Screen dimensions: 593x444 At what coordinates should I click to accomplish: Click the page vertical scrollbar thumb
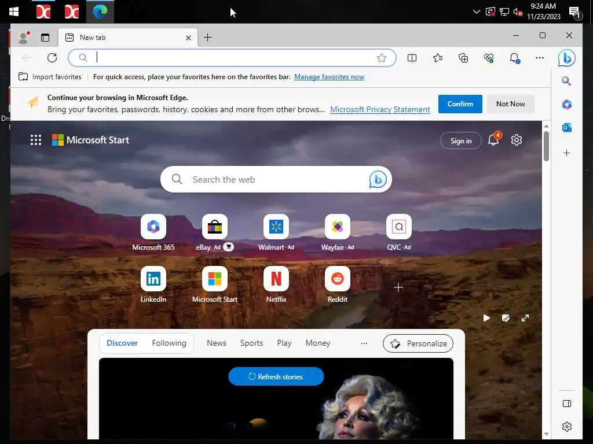point(546,146)
